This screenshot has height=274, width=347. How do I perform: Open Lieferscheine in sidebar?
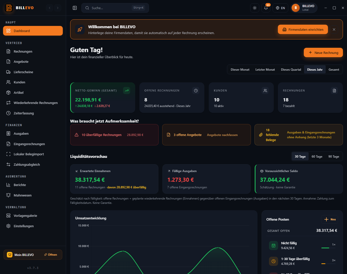(33, 72)
